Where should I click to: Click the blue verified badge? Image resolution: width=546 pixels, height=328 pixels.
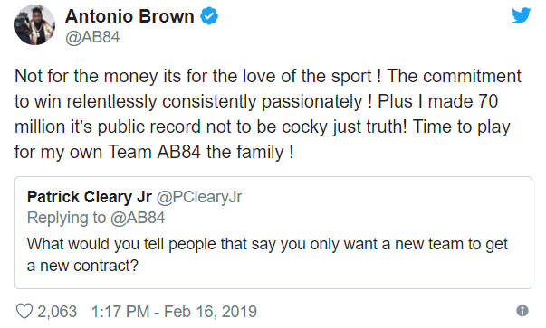coord(209,16)
